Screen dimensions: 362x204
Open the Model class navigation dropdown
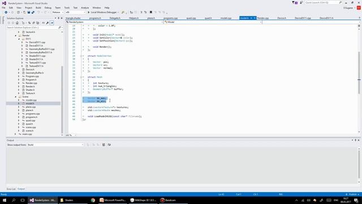pos(213,22)
